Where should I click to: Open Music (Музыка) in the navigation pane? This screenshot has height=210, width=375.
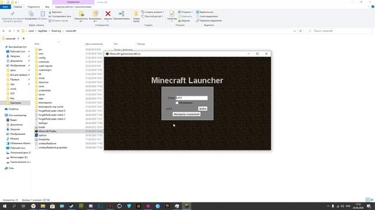click(x=14, y=139)
